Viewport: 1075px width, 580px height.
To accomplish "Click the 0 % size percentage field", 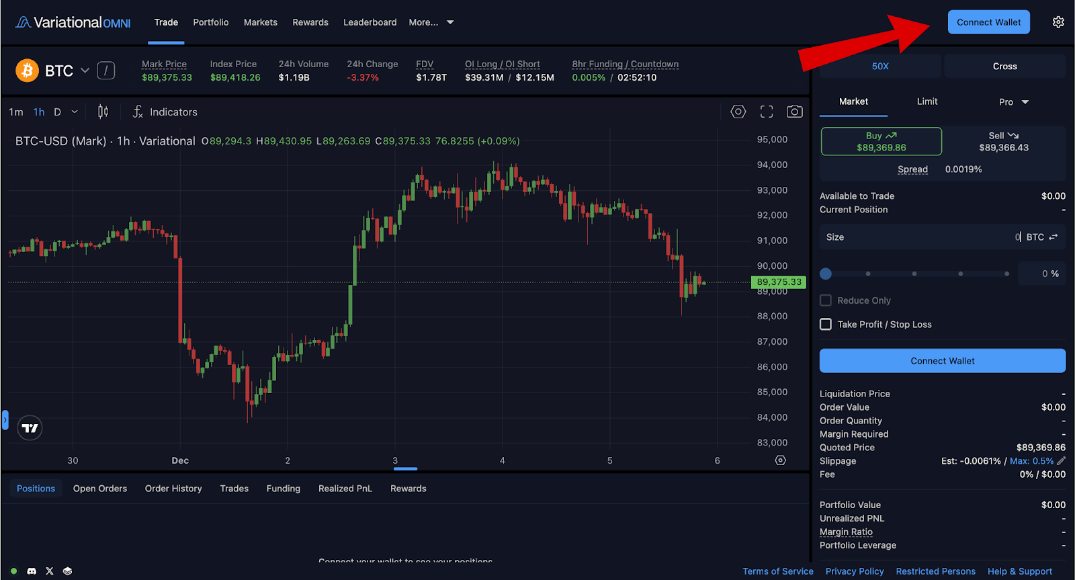I will coord(1042,274).
